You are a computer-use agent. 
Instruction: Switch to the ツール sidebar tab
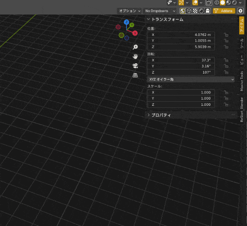[242, 43]
